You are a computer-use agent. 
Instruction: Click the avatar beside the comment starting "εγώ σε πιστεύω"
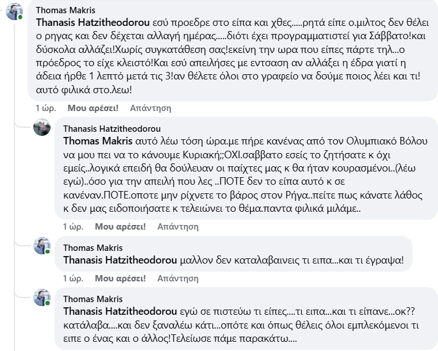42,296
